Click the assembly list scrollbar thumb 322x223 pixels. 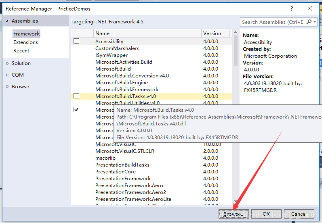[x=236, y=51]
